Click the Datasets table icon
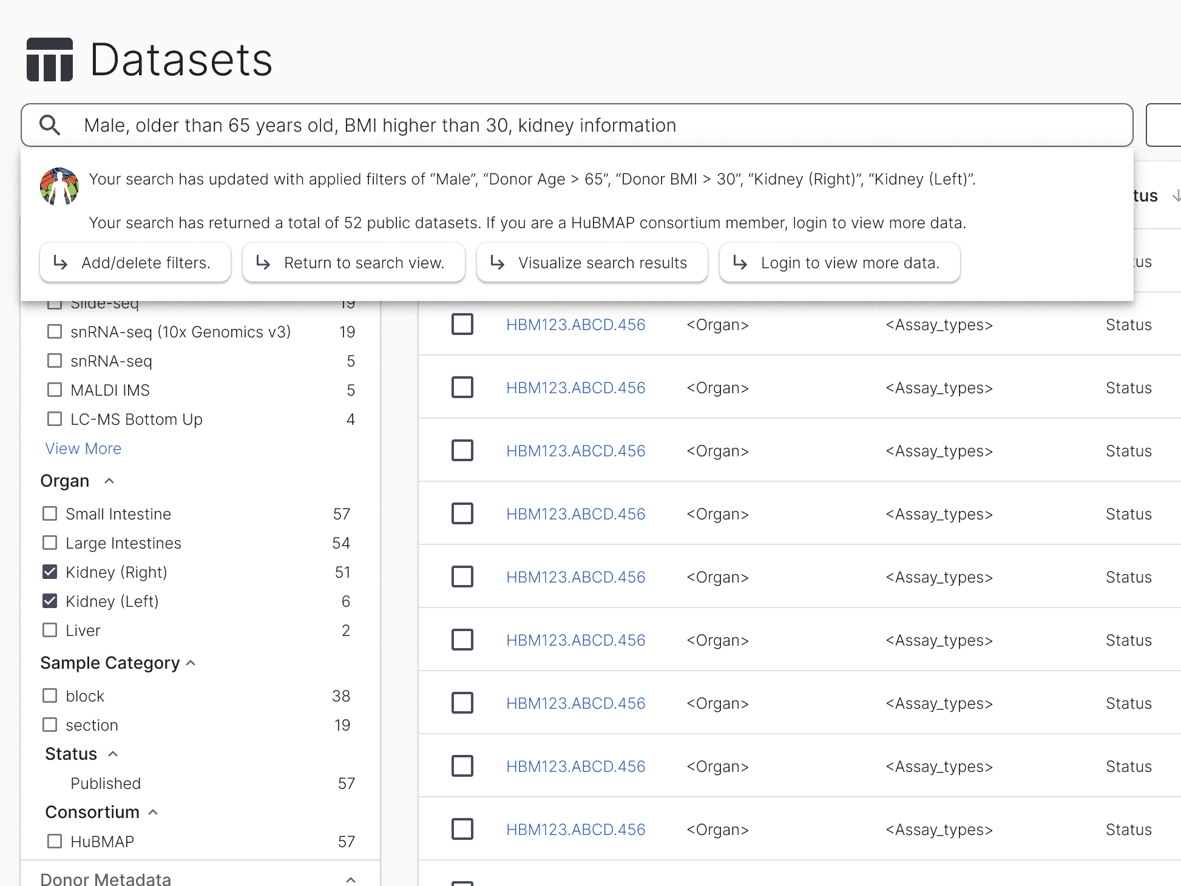The width and height of the screenshot is (1181, 886). (50, 59)
